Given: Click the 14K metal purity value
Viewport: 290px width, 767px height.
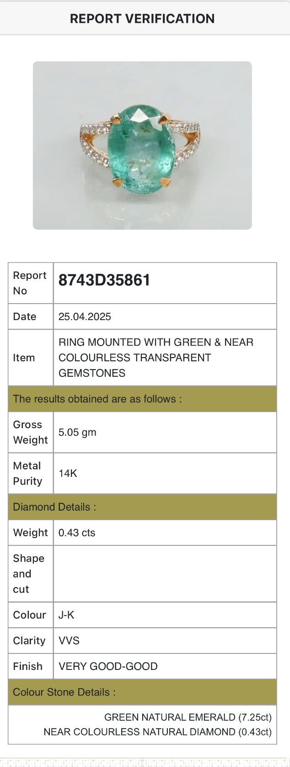Looking at the screenshot, I should pyautogui.click(x=68, y=473).
